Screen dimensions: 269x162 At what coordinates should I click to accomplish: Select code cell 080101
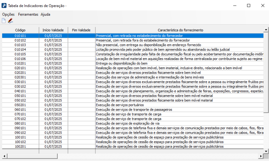point(20,124)
